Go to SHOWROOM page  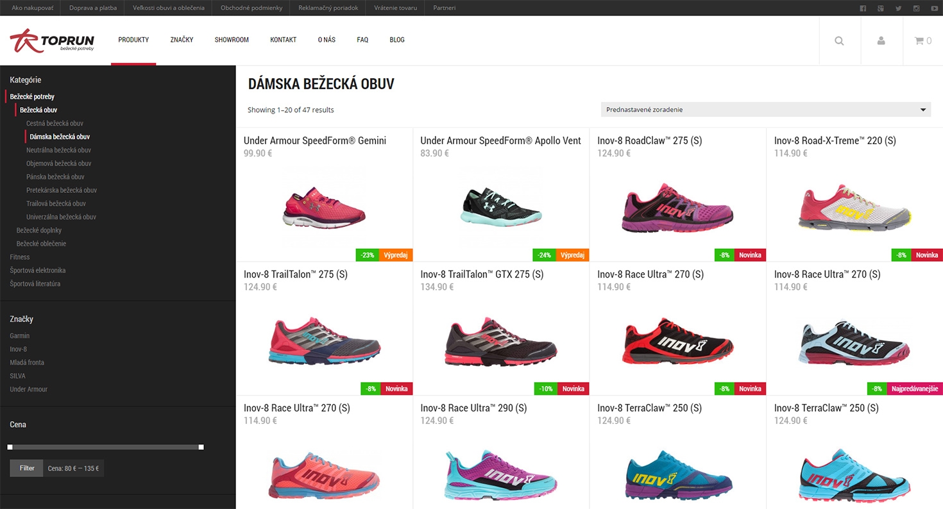click(x=232, y=40)
